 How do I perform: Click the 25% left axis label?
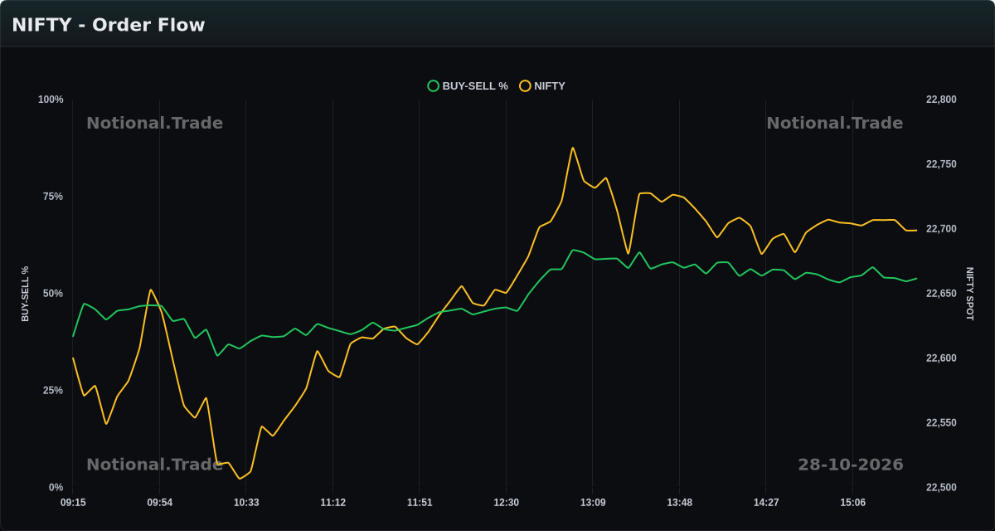pos(53,391)
